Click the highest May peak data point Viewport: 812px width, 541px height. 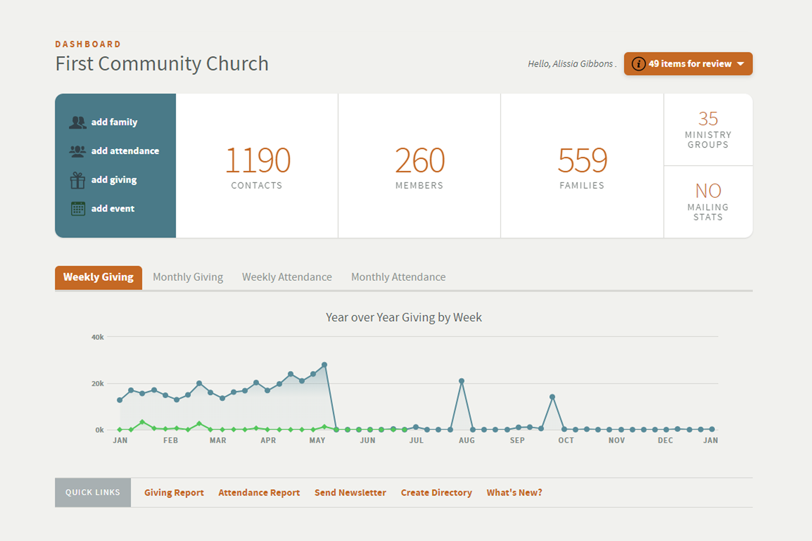tap(324, 365)
